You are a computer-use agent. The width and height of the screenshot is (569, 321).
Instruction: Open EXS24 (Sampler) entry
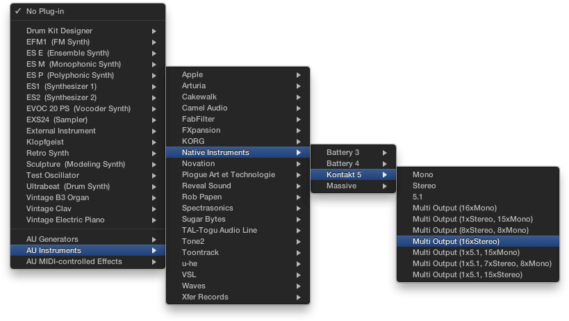point(88,120)
